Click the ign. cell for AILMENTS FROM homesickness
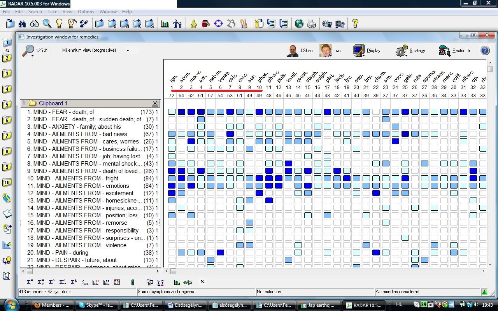498x311 pixels. [172, 201]
